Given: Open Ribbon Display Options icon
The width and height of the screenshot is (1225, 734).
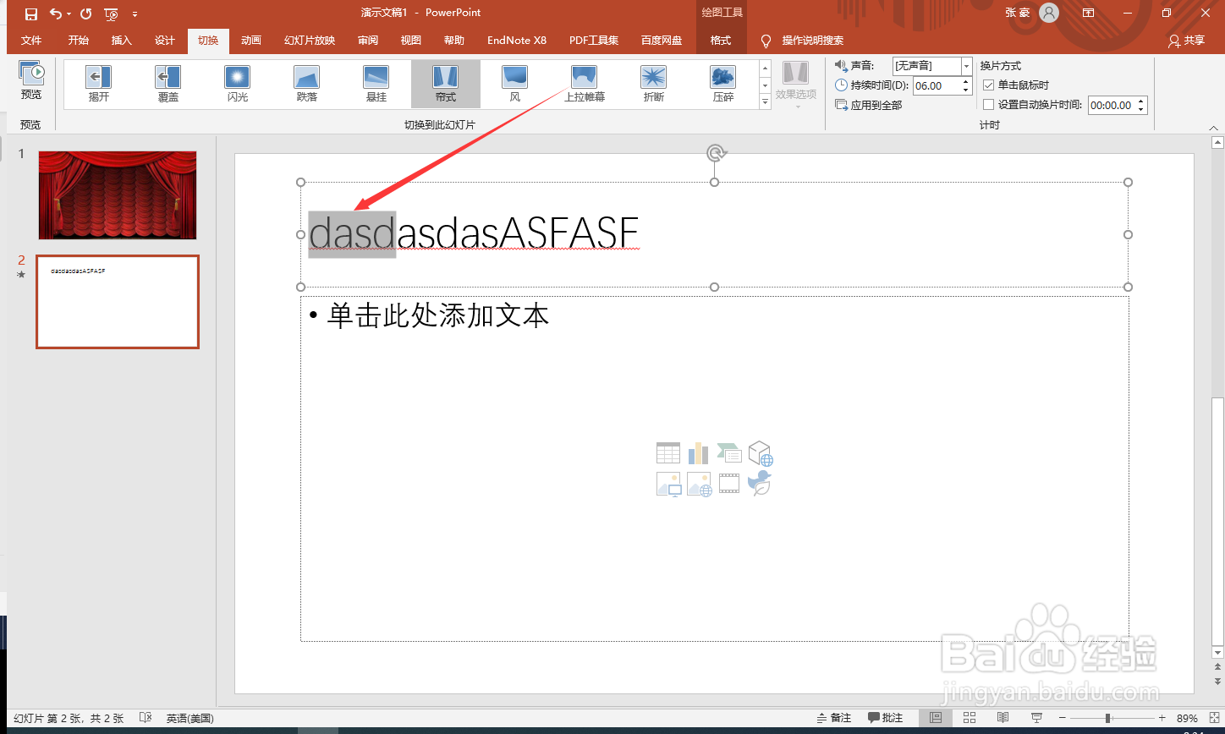Looking at the screenshot, I should tap(1088, 14).
